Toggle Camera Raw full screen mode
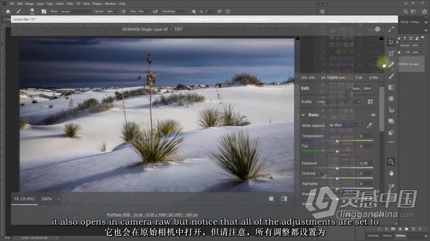430x241 pixels. pos(391,29)
